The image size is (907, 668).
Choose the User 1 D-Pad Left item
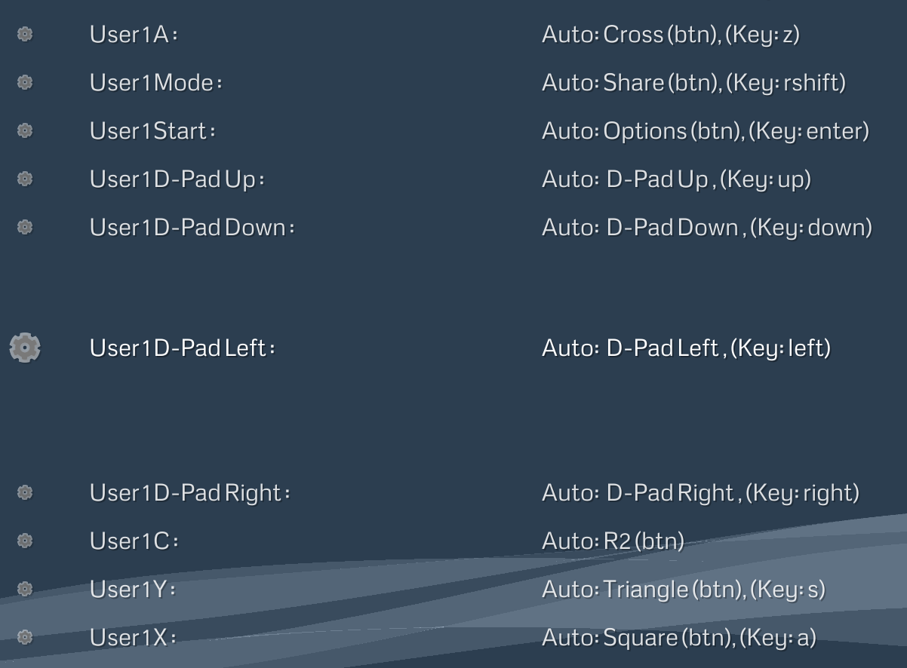click(x=453, y=348)
